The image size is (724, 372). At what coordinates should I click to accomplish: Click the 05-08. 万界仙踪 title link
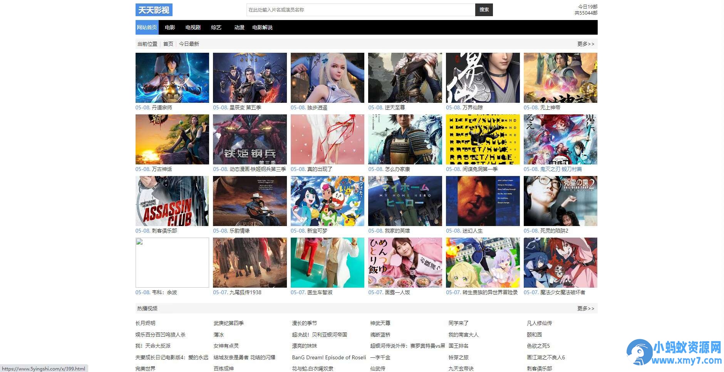[x=464, y=107]
